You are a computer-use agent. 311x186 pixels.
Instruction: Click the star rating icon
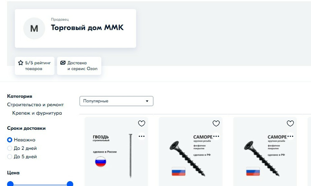(x=21, y=63)
